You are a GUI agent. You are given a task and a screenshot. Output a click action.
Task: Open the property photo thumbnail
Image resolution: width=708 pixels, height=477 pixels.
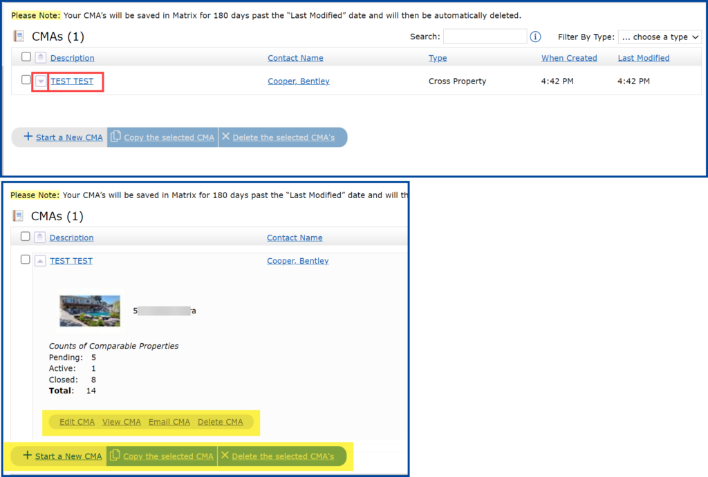(89, 310)
